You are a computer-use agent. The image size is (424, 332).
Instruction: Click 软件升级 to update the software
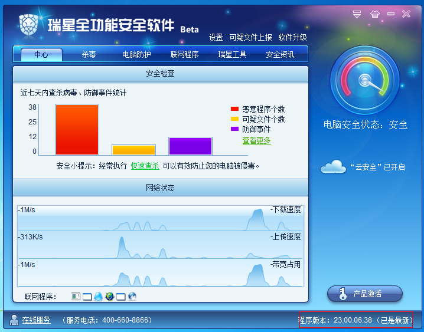tap(292, 37)
